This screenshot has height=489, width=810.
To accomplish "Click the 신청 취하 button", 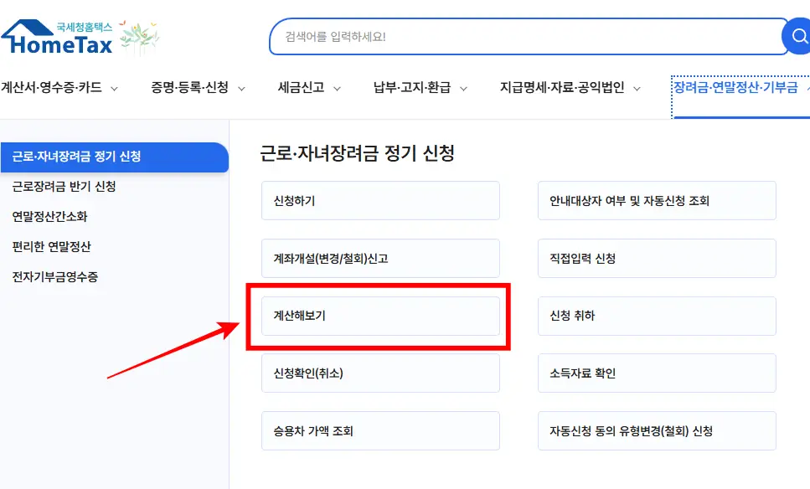I will pos(656,316).
